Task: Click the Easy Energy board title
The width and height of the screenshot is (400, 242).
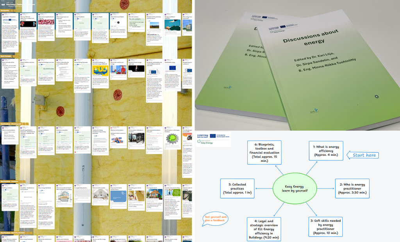Action: (x=21, y=5)
